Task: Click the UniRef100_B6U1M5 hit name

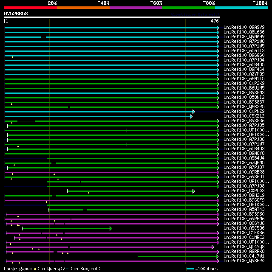Action: pos(244,88)
